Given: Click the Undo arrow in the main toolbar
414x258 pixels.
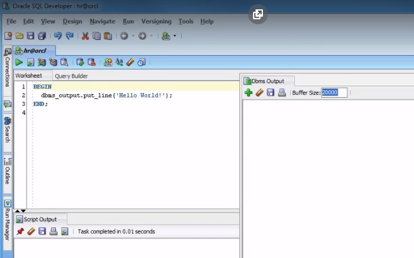Looking at the screenshot, I should [58, 37].
